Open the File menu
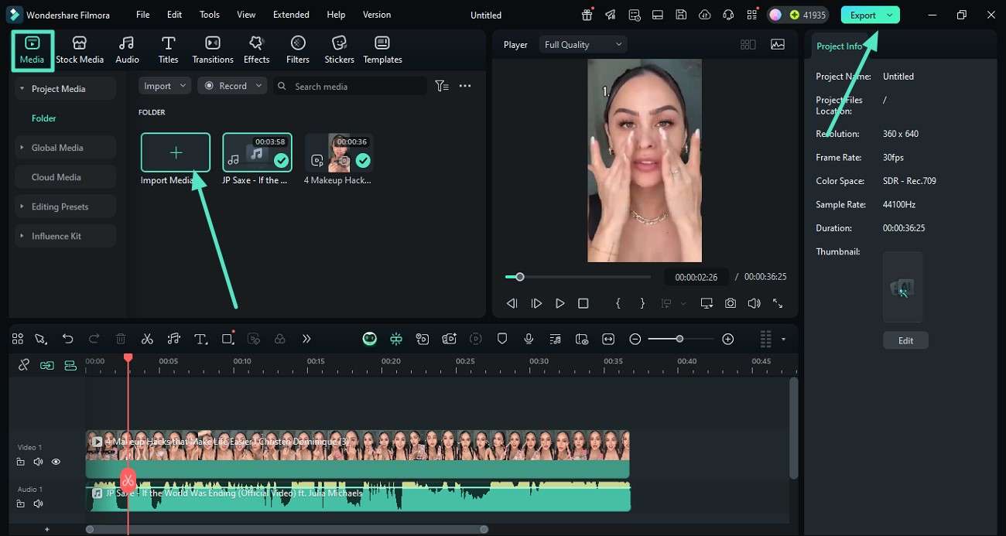Image resolution: width=1006 pixels, height=536 pixels. 143,15
